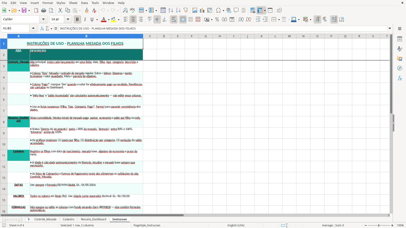
Task: Open the sidebar Gallery icon
Action: [x=400, y=58]
